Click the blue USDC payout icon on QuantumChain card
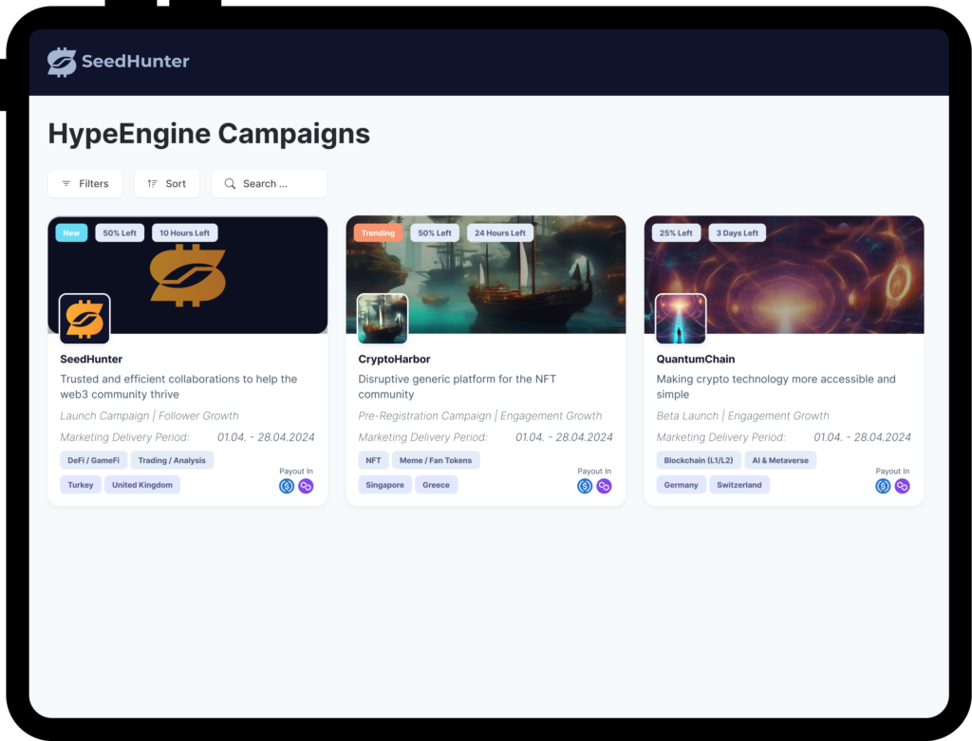 tap(883, 487)
